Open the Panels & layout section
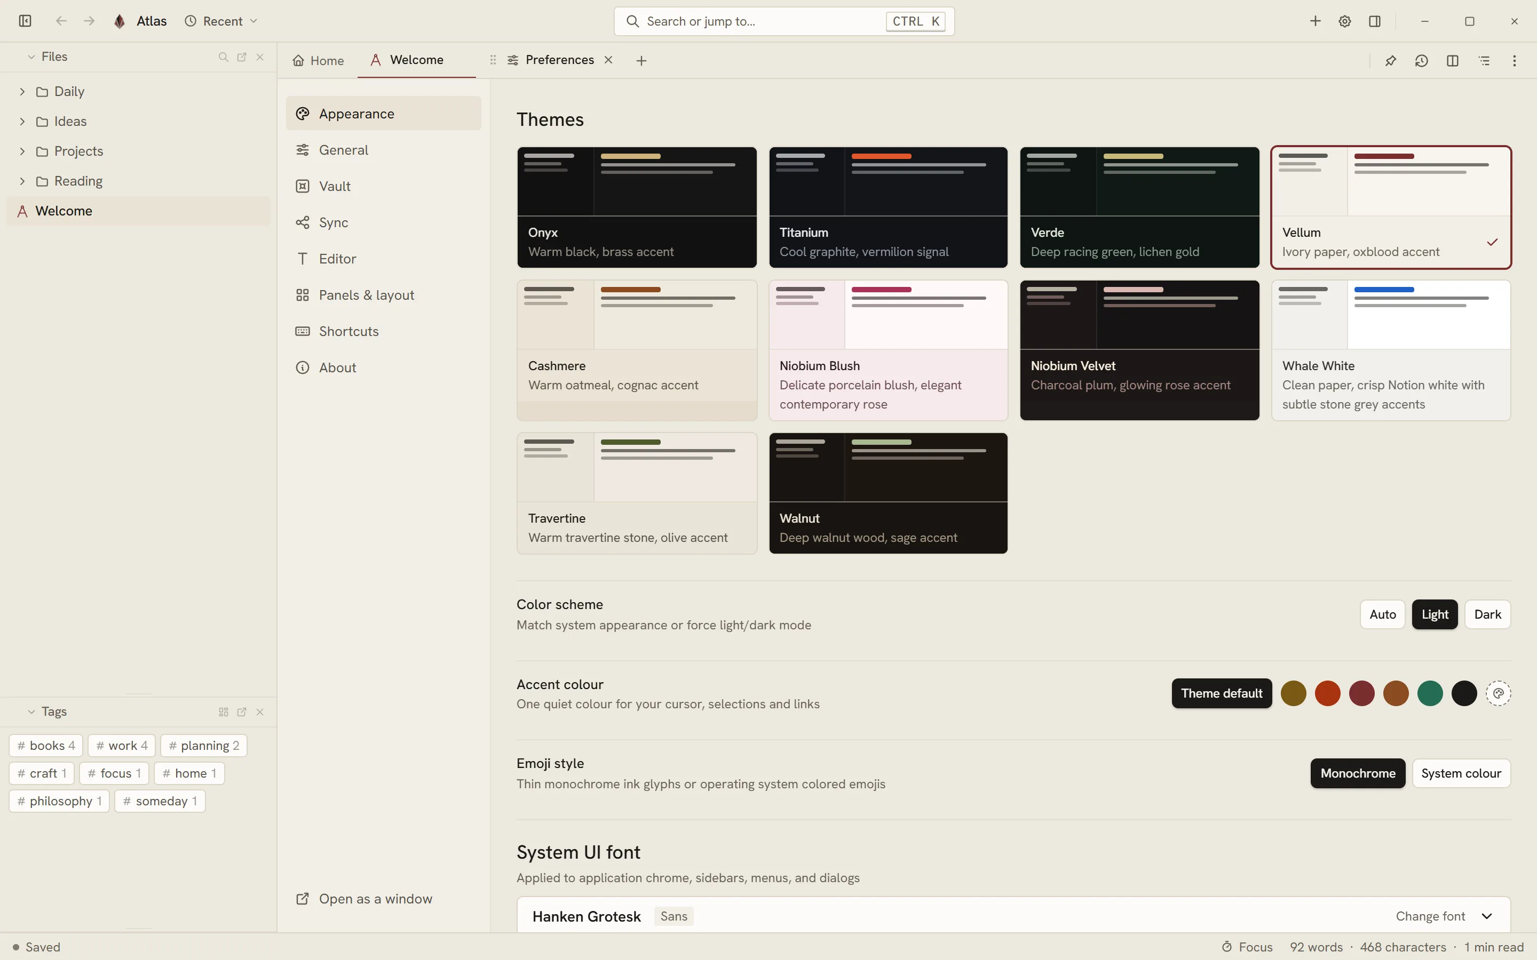Screen dimensions: 1537x960 (x=383, y=295)
